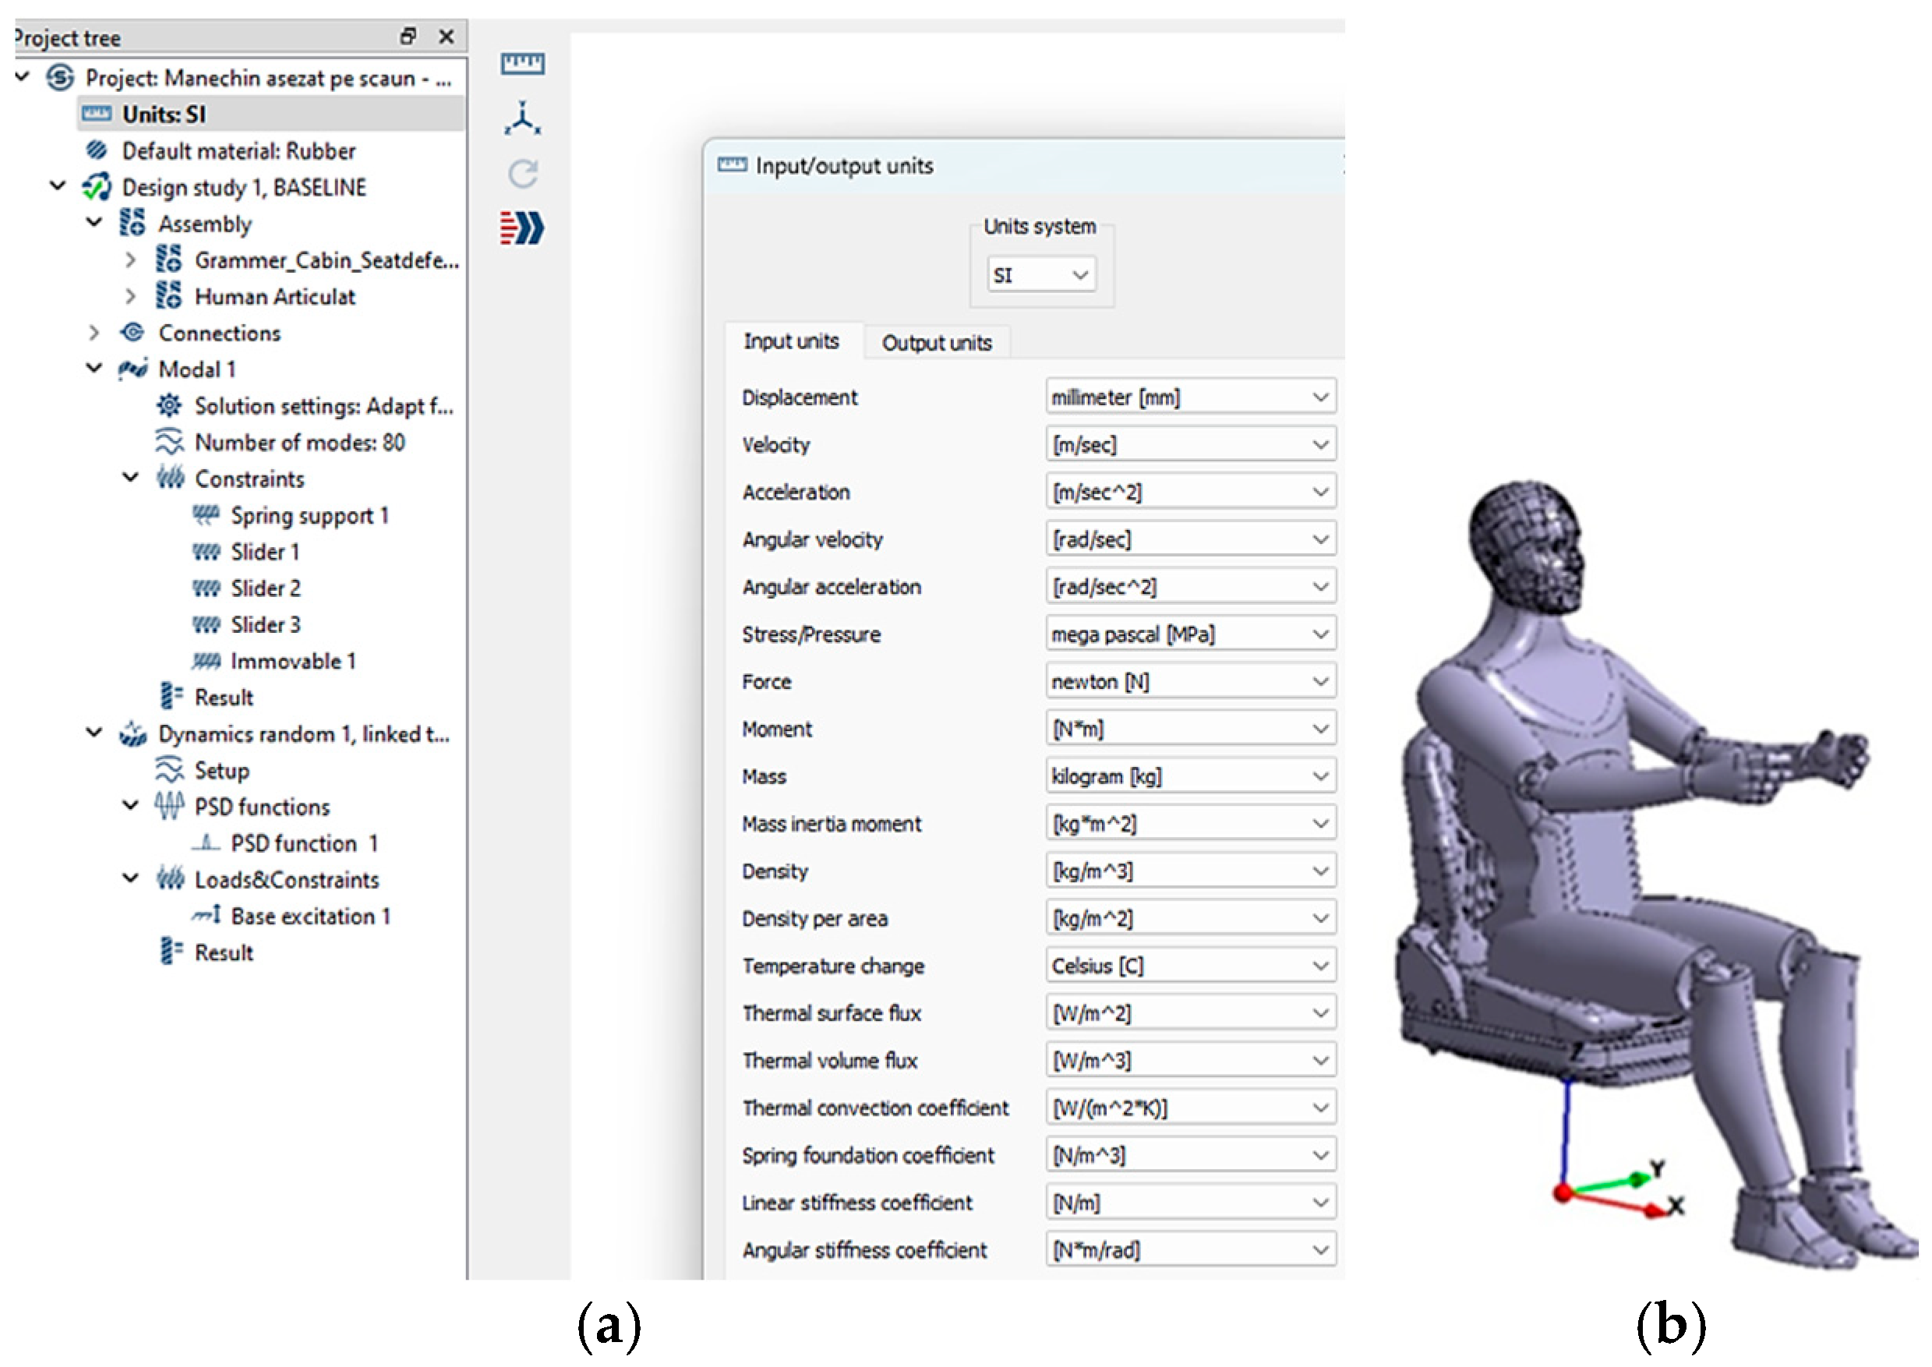1932x1367 pixels.
Task: Open the Displacement unit dropdown
Action: (x=1189, y=397)
